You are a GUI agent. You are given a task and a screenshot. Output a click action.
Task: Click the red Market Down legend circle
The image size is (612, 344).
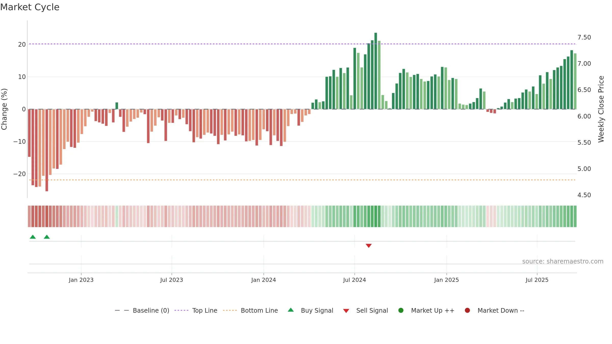[x=467, y=310]
